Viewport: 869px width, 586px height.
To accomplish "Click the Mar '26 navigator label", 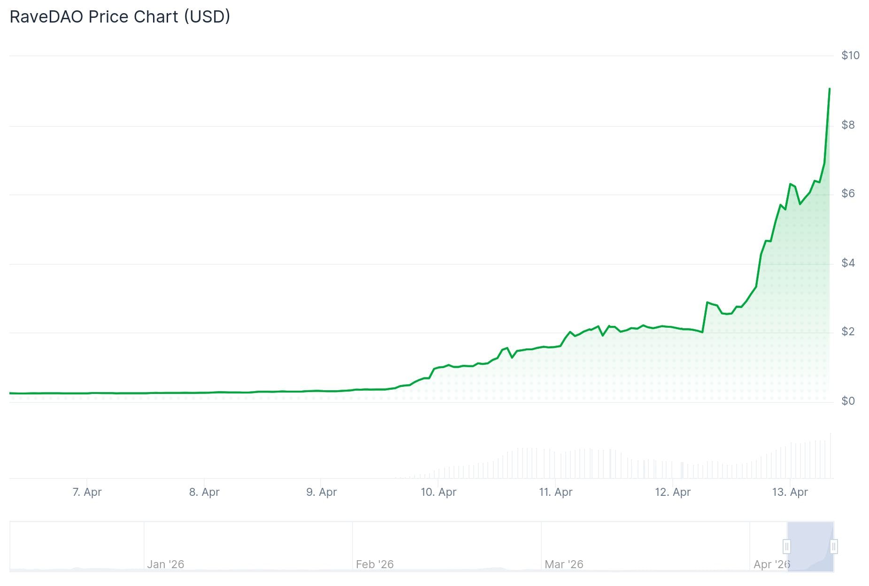I will click(x=563, y=564).
